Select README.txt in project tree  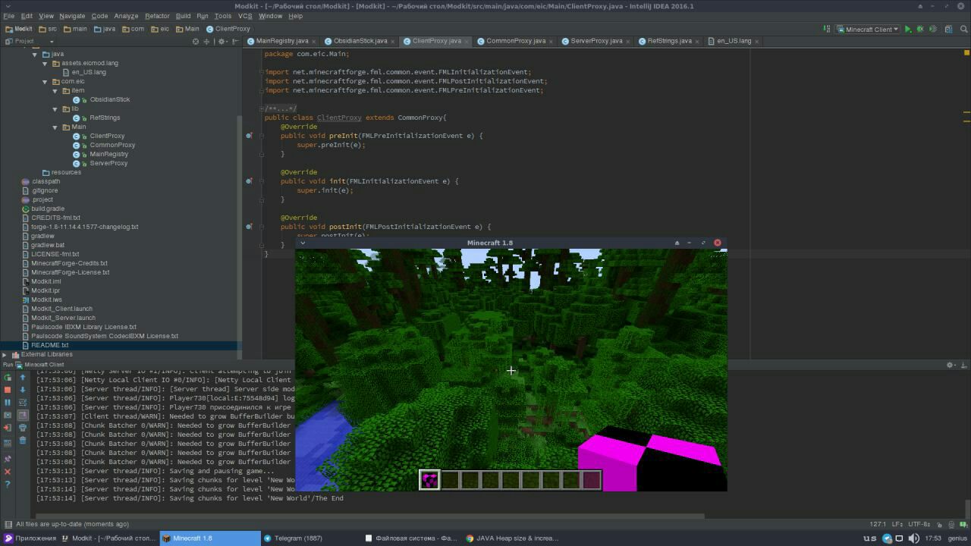49,345
